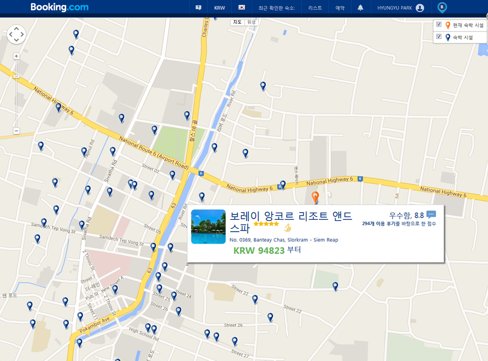Click the review score speech-bubble icon
488x361 pixels.
[x=431, y=214]
